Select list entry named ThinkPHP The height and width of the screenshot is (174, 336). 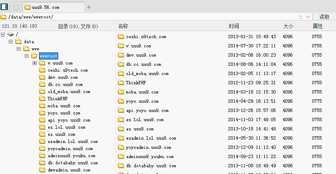[136, 83]
